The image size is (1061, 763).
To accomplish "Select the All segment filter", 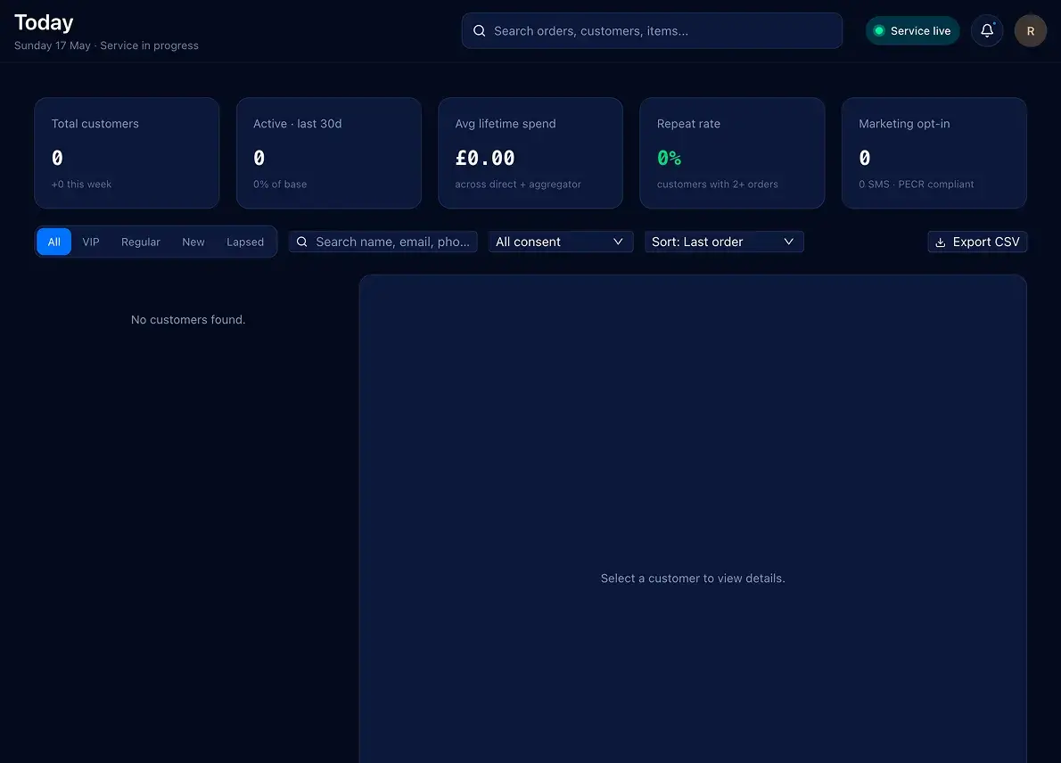I will tap(54, 242).
